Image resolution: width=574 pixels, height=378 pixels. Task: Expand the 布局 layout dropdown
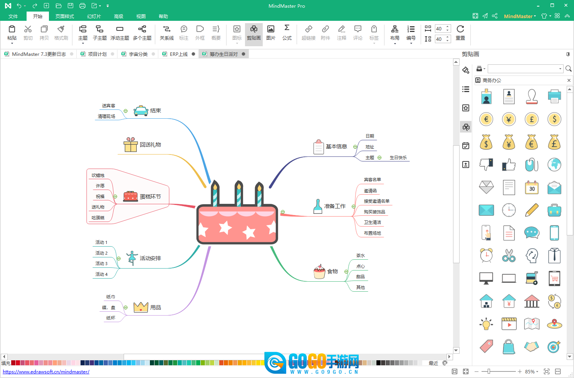395,43
